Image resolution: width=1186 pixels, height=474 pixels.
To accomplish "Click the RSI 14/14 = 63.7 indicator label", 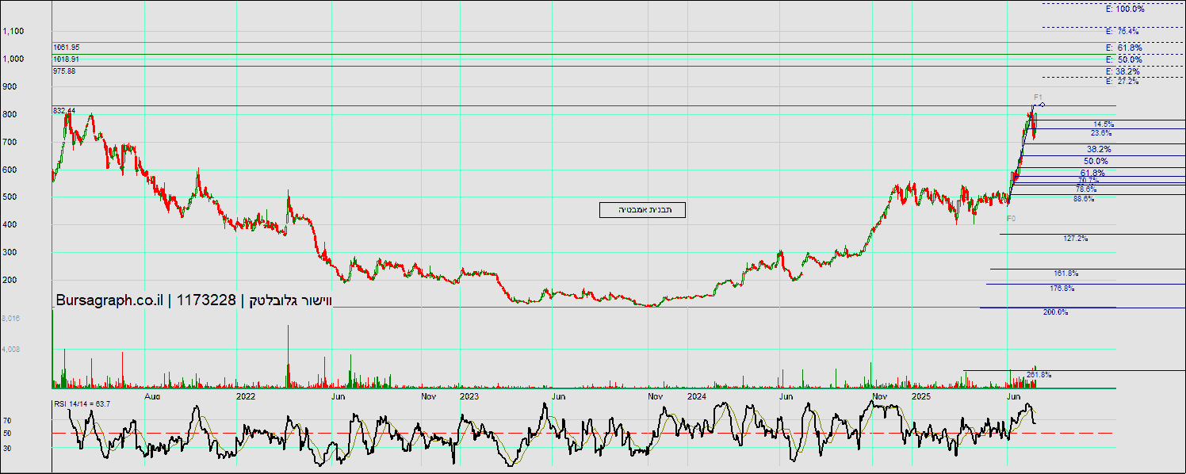I will [x=82, y=404].
